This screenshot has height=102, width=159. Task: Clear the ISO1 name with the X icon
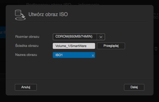tap(93, 56)
